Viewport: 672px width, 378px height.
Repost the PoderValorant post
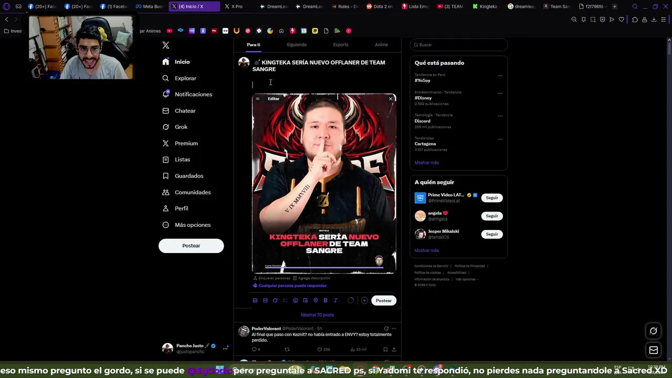287,350
